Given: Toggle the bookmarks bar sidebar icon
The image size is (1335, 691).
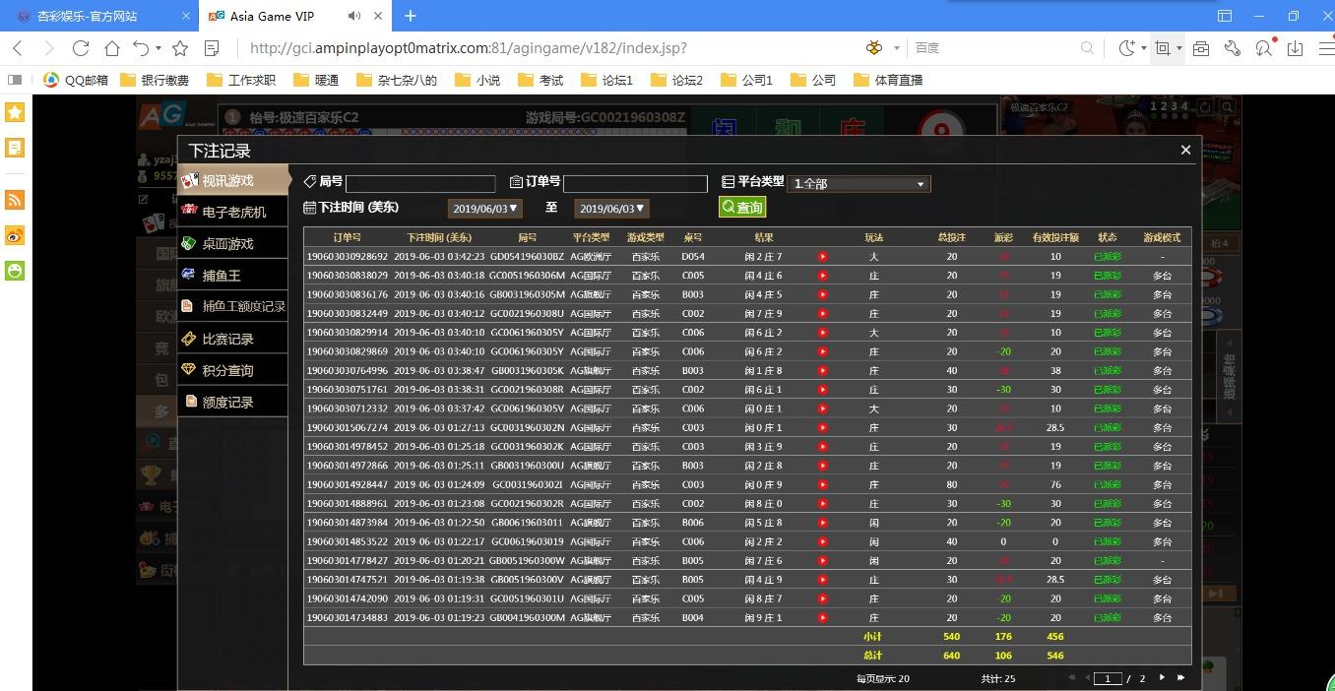Looking at the screenshot, I should click(15, 81).
